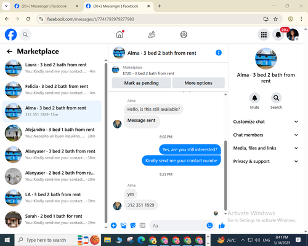Open the Groups icon in top navigation

click(x=184, y=34)
